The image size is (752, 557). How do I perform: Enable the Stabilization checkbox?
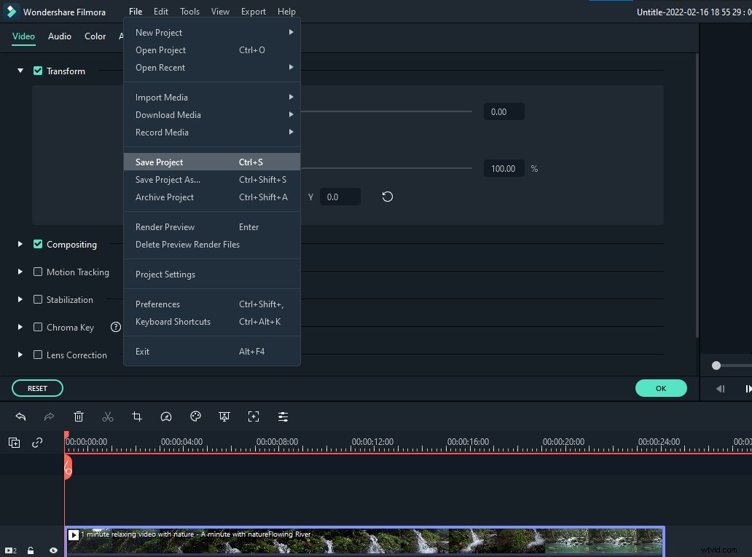[x=37, y=299]
